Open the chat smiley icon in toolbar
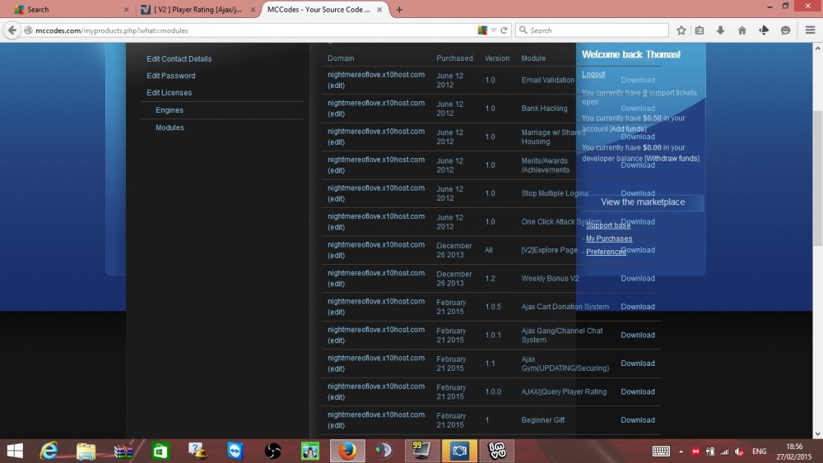The image size is (823, 463). pyautogui.click(x=786, y=30)
